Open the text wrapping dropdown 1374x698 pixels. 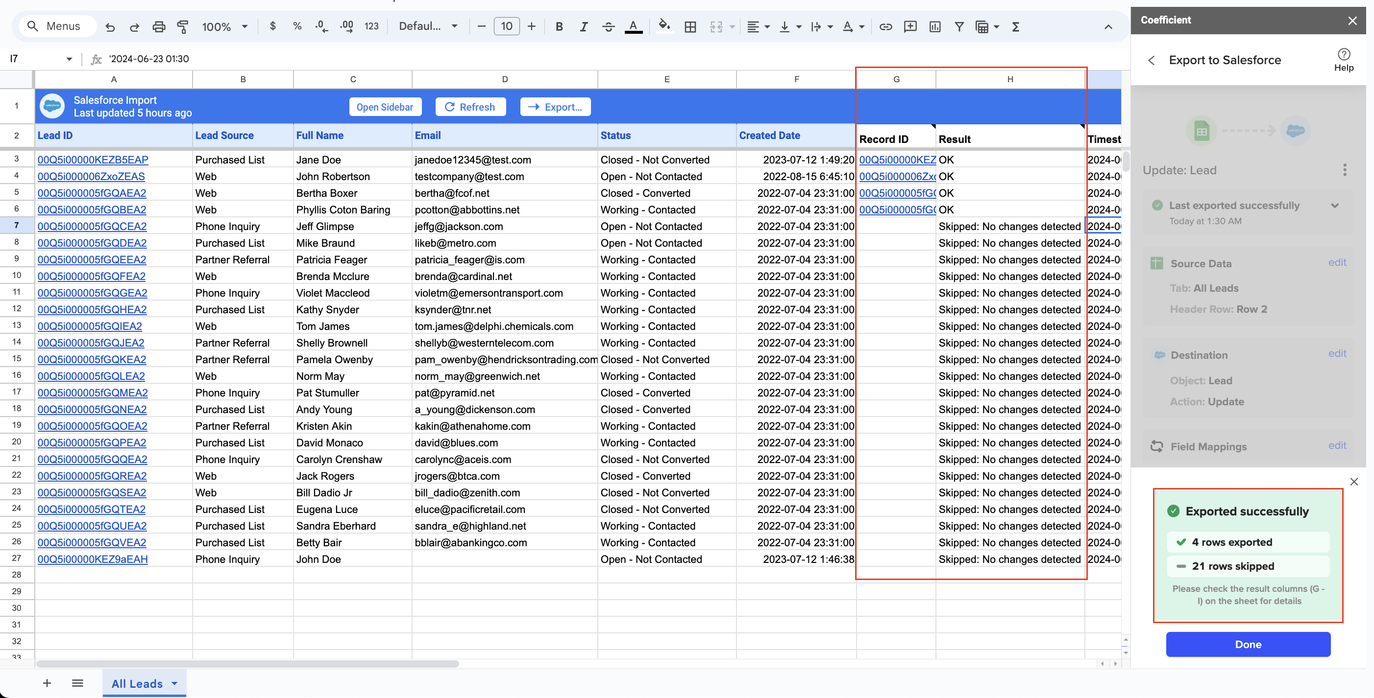coord(821,26)
